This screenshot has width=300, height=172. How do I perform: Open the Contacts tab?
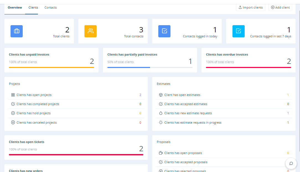51,7
